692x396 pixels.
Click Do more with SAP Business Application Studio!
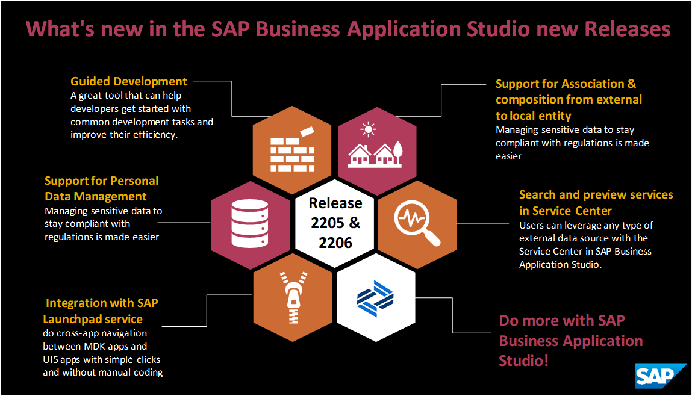570,341
